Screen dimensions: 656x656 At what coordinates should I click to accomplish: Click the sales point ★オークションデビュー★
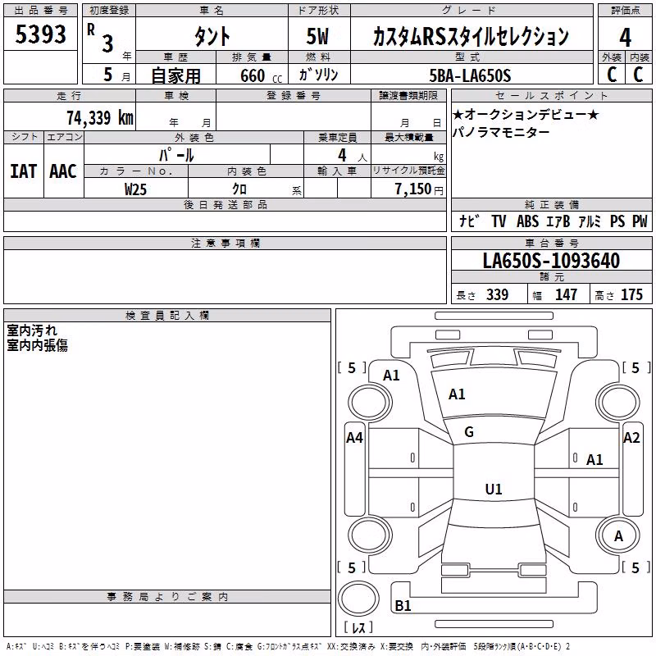click(x=526, y=114)
